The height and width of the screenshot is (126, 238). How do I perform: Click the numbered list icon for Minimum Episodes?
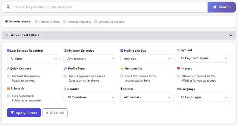point(65,51)
